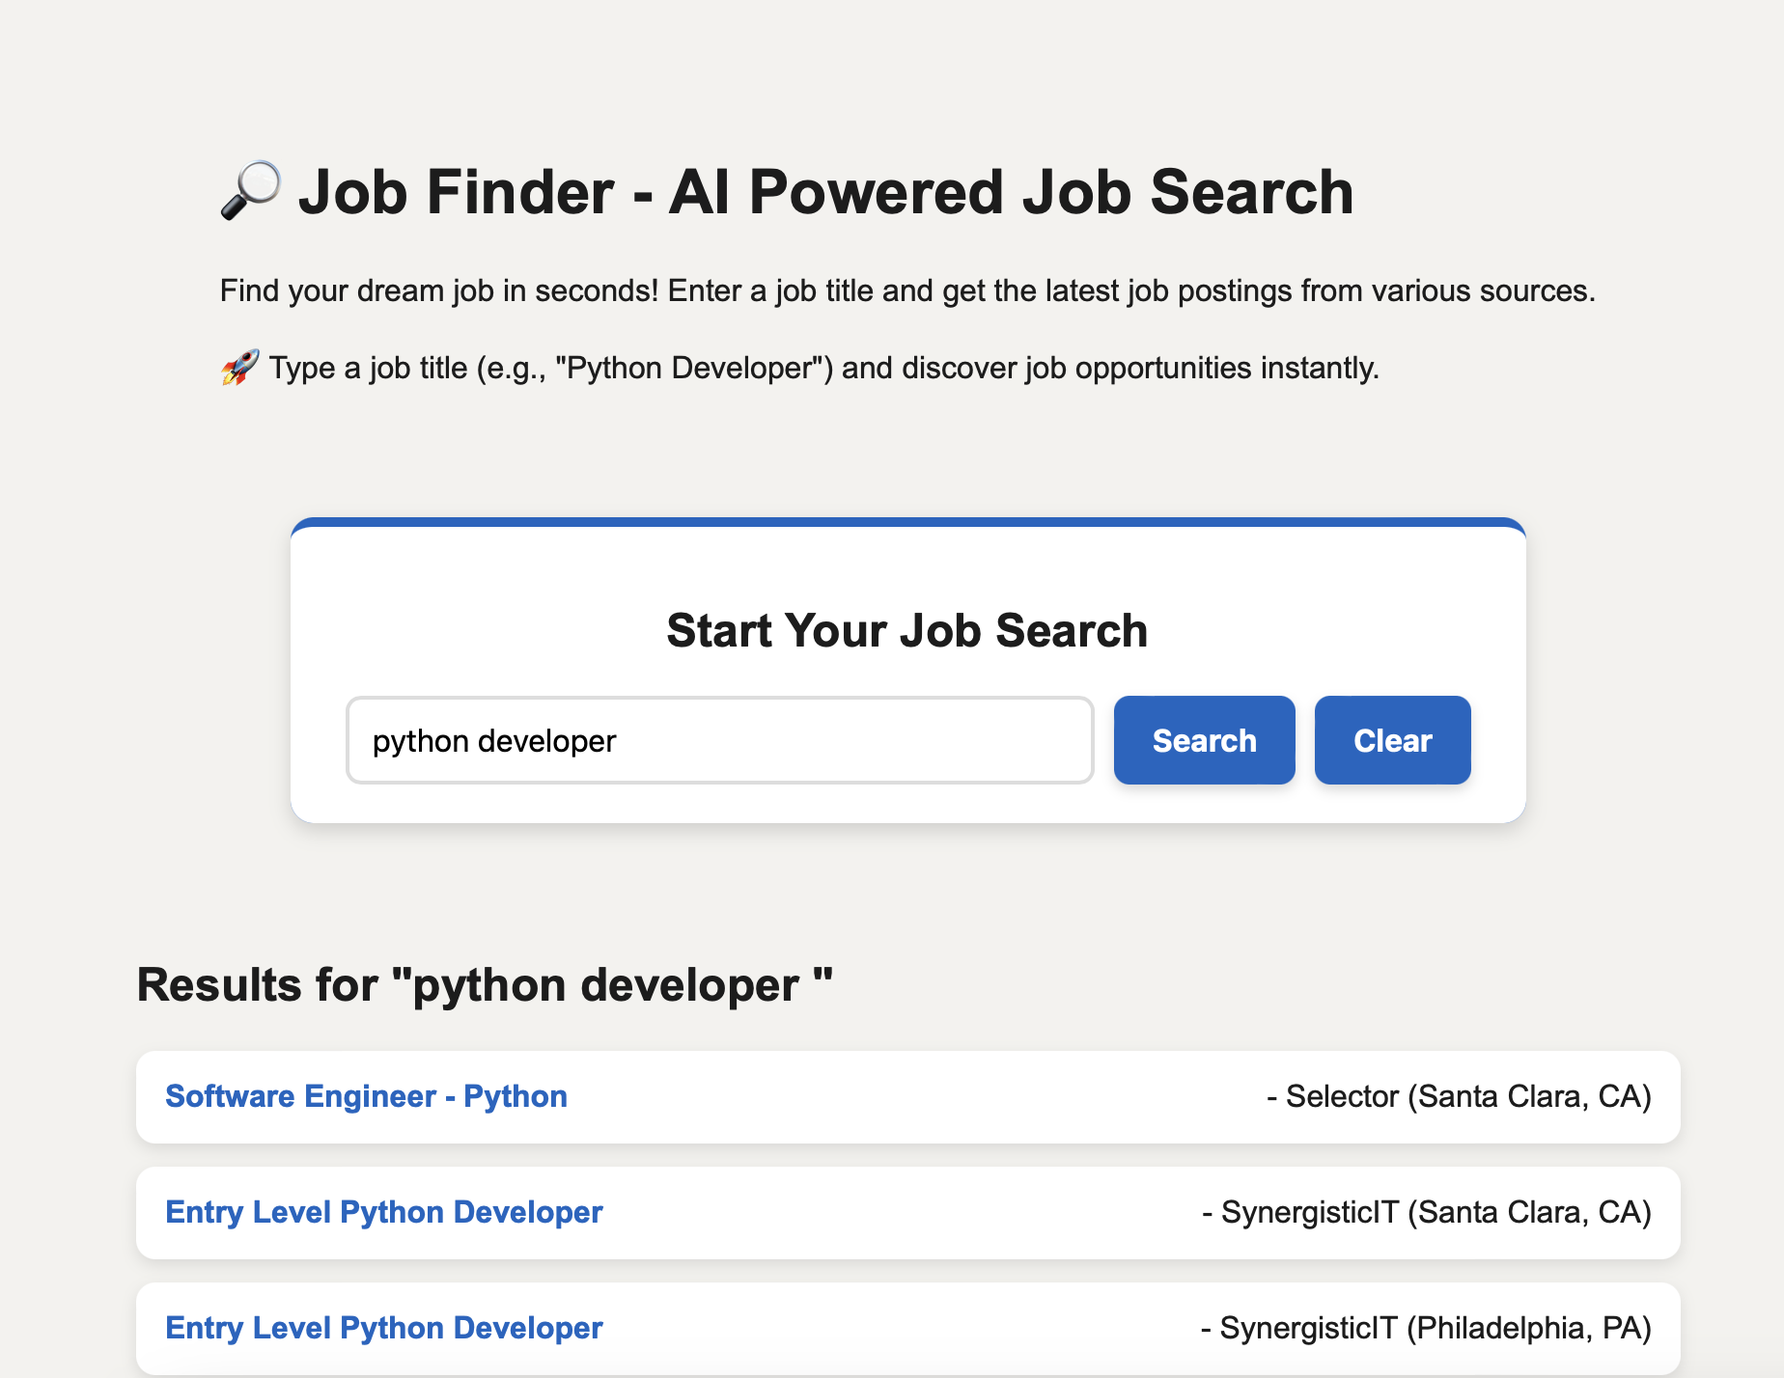Viewport: 1784px width, 1378px height.
Task: Click the rocket icon next to the instructions
Action: 240,367
